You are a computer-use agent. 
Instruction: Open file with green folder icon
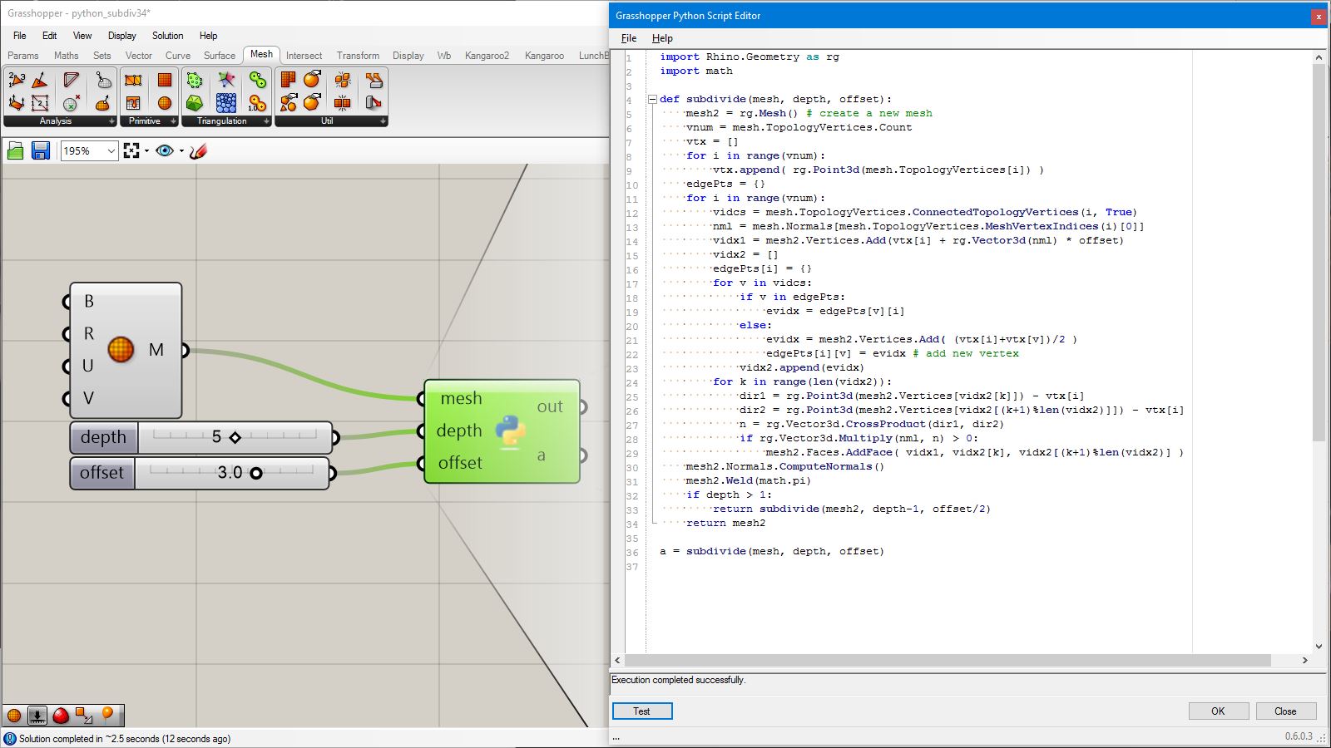[15, 150]
